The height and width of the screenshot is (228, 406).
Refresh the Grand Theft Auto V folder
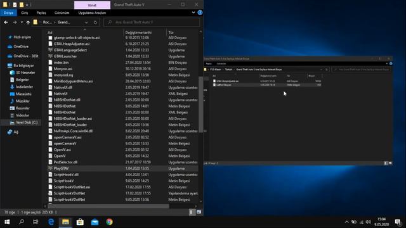[x=95, y=23]
